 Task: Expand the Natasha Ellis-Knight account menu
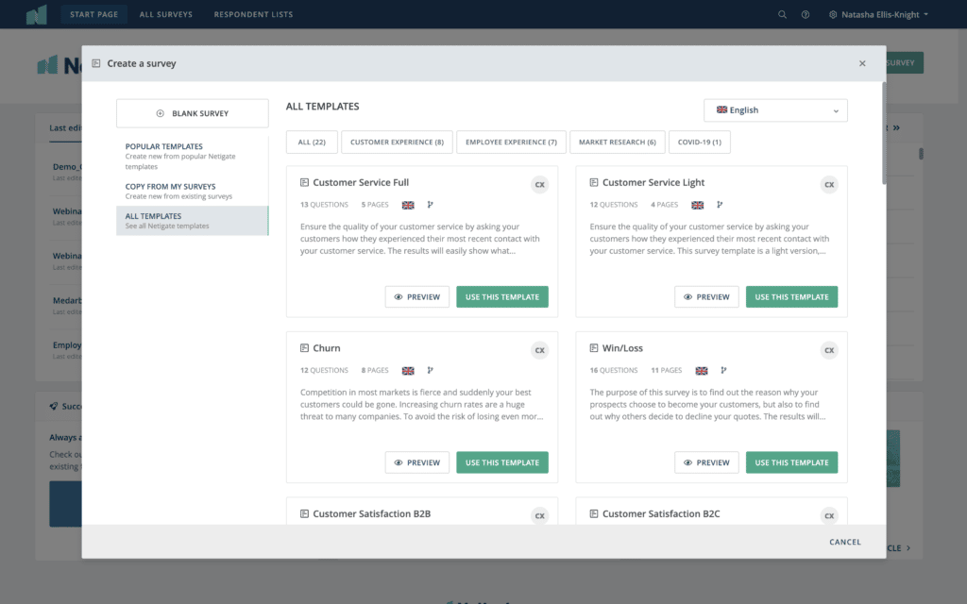pyautogui.click(x=878, y=14)
